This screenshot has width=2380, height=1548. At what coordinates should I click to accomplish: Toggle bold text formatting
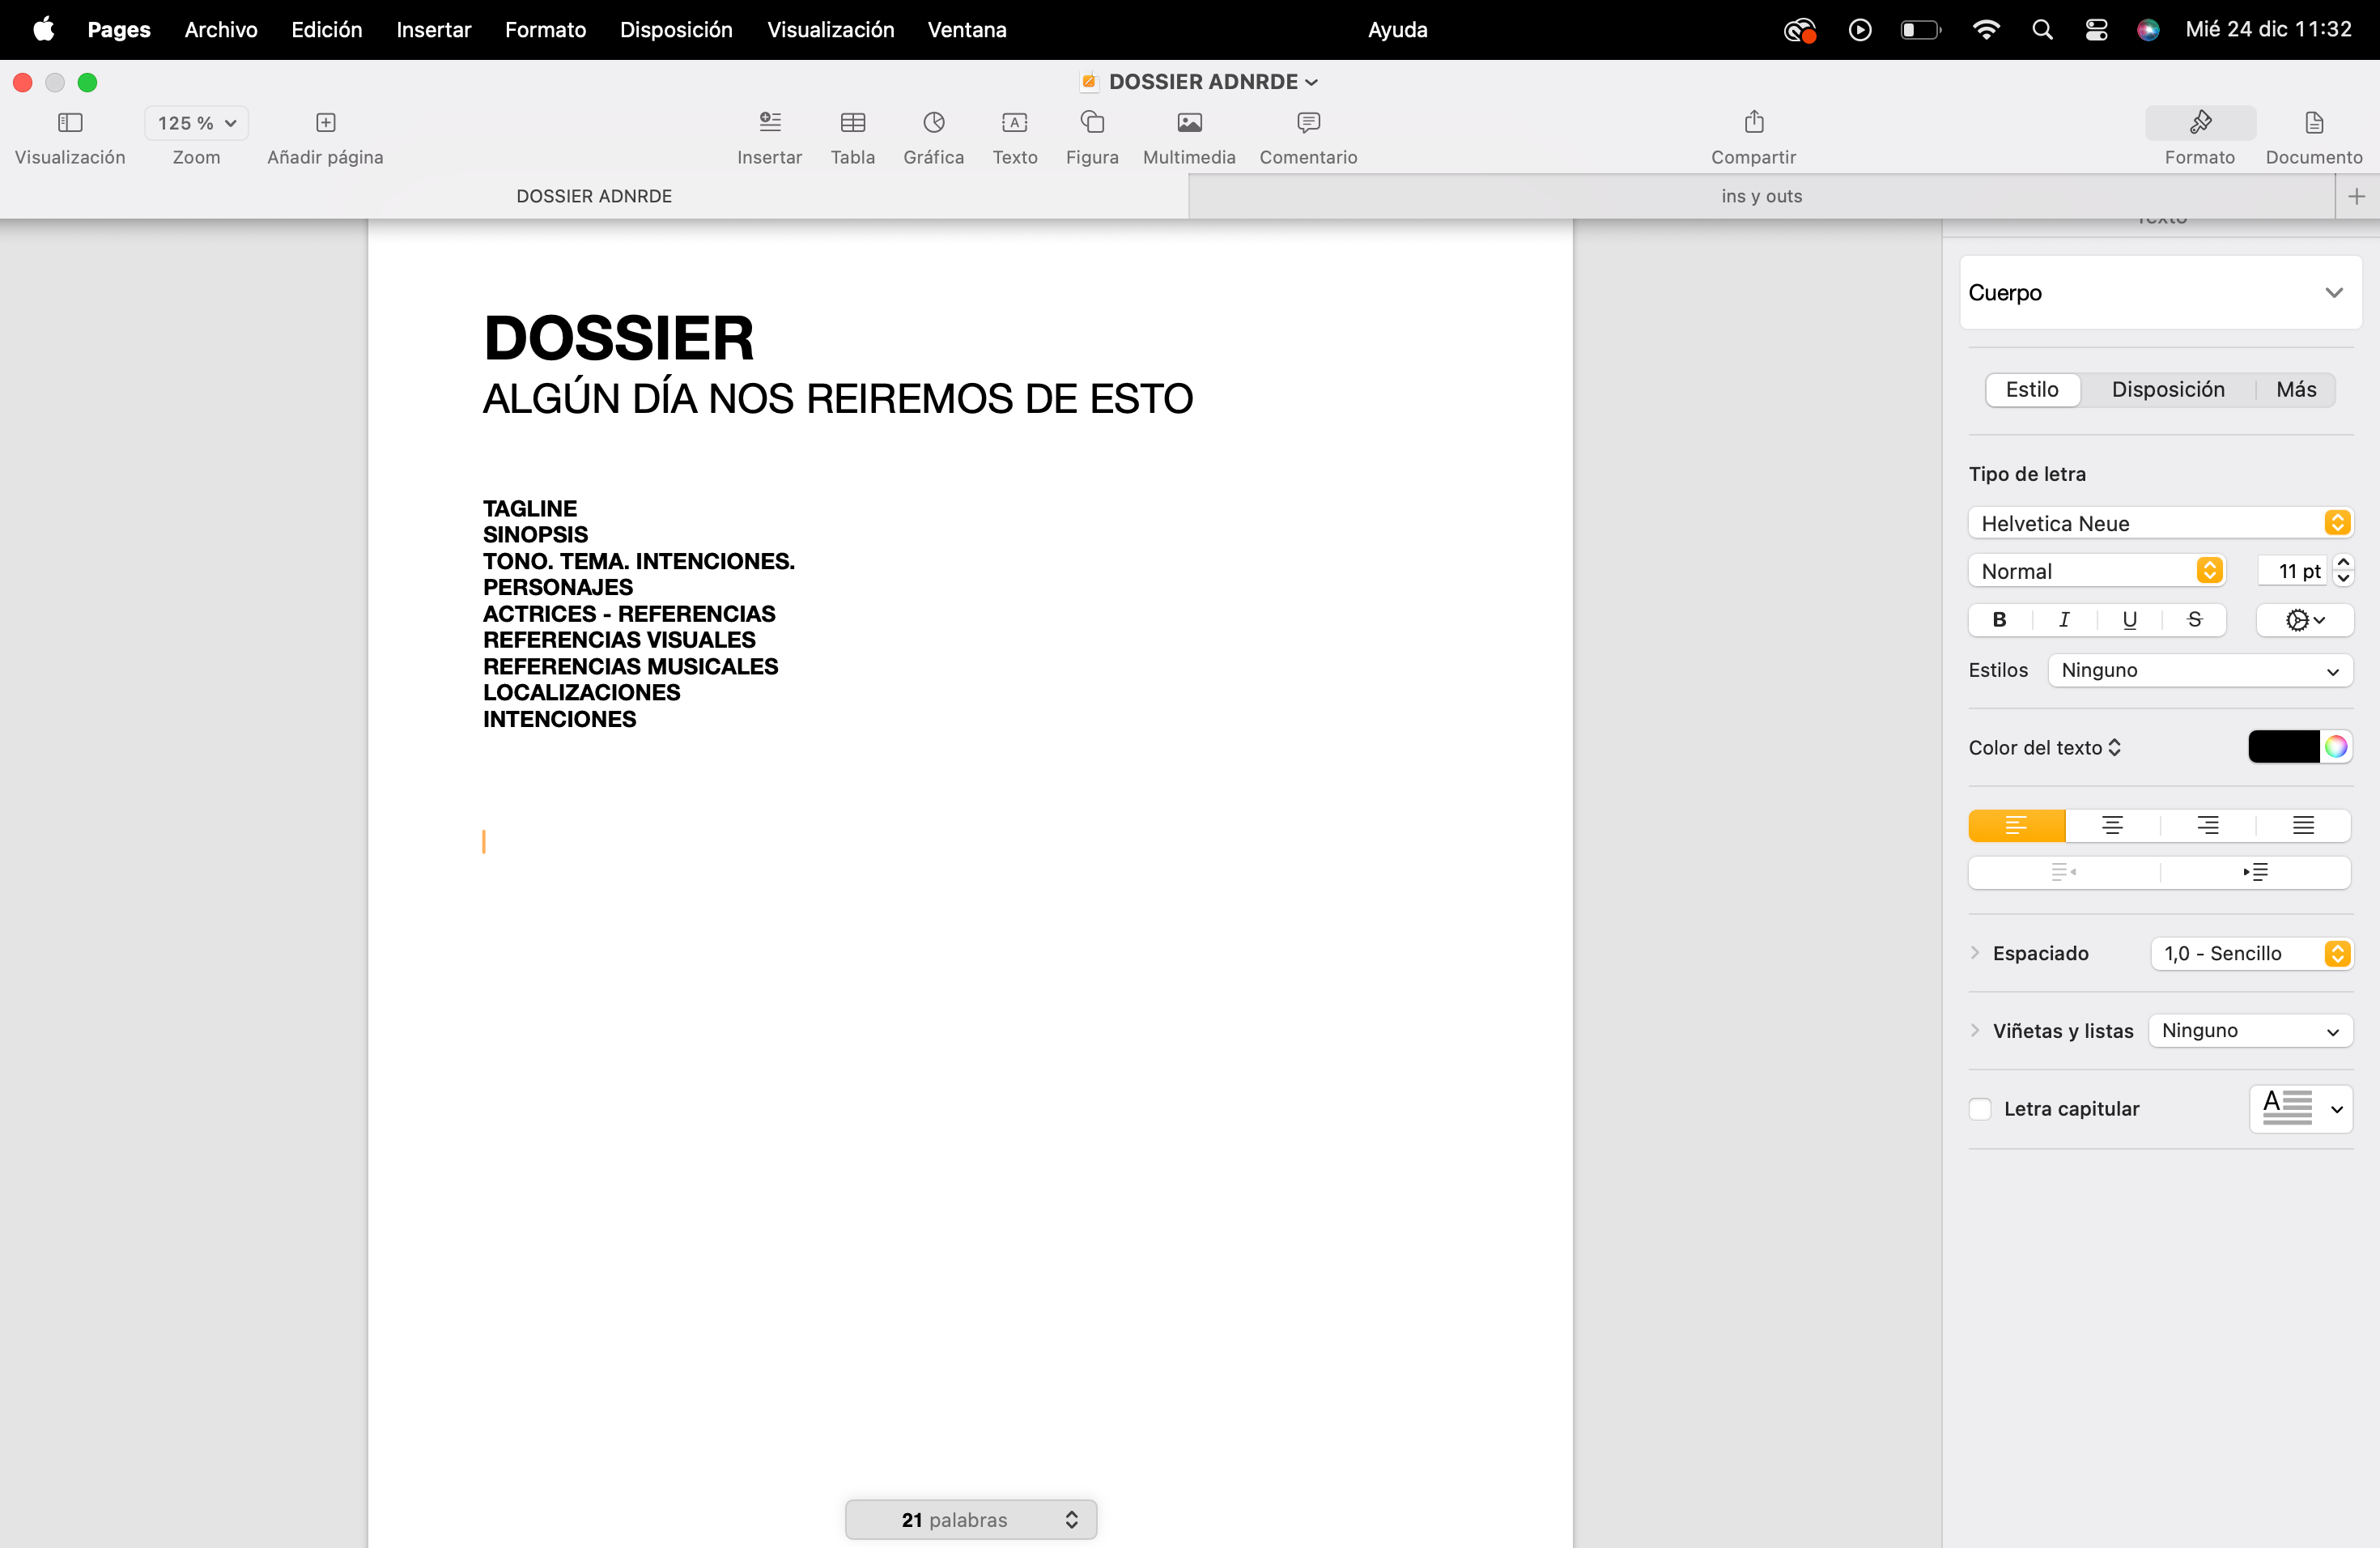[x=1999, y=620]
